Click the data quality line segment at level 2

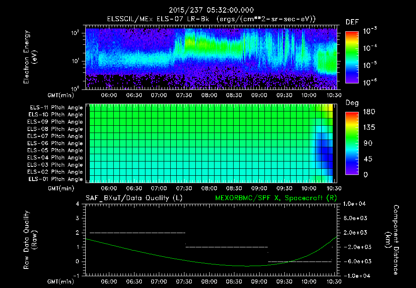pos(137,233)
